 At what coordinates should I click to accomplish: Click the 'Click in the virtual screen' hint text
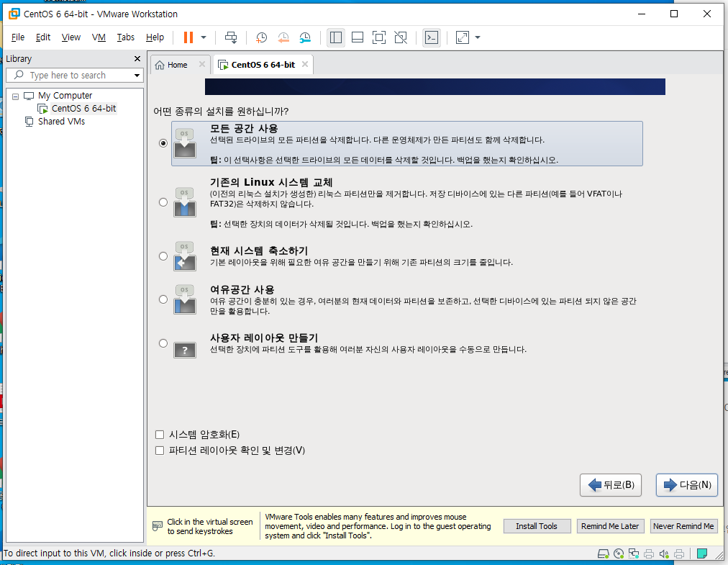[210, 526]
